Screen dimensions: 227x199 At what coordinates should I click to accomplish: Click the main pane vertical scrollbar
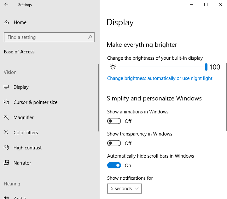tap(226, 97)
